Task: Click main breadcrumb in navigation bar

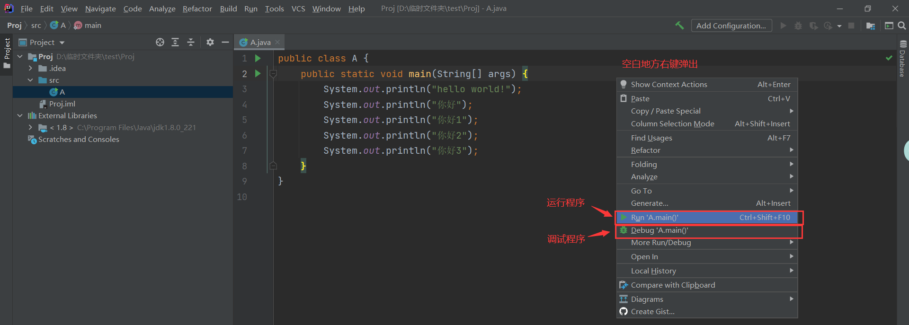Action: (88, 26)
